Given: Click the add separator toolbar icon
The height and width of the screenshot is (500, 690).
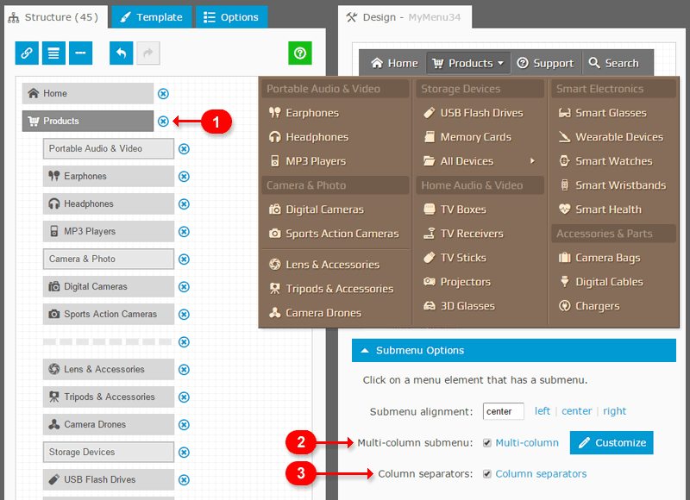Looking at the screenshot, I should 81,53.
